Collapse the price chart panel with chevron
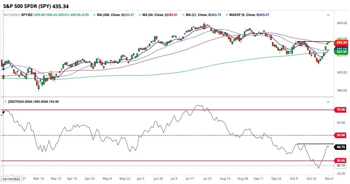Screen dimensions: 350x184 pos(328,15)
